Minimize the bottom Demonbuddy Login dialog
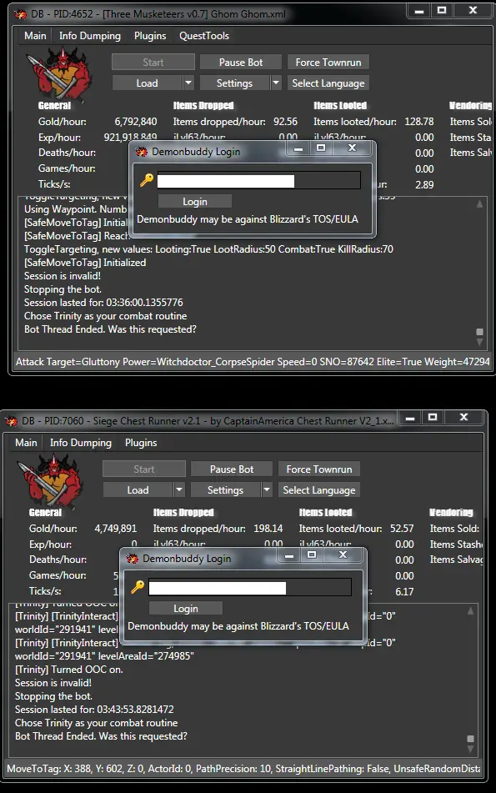The width and height of the screenshot is (496, 793). coord(290,556)
